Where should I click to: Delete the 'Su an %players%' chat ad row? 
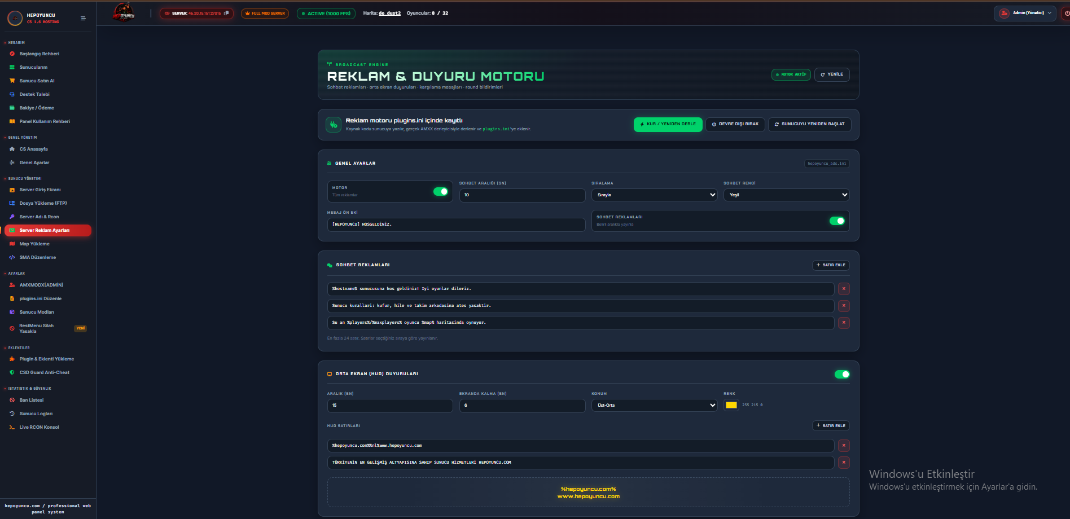[x=844, y=323]
